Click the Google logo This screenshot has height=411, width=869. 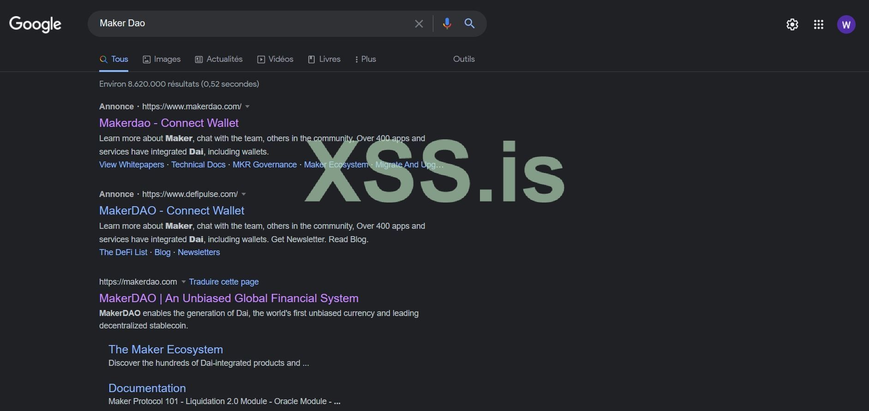35,24
